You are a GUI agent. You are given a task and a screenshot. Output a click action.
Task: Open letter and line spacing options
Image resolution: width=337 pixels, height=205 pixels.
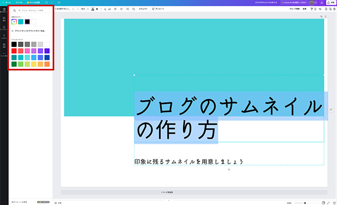[127, 9]
